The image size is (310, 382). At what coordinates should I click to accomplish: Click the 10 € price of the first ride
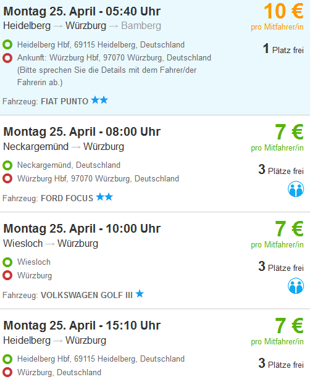[283, 11]
